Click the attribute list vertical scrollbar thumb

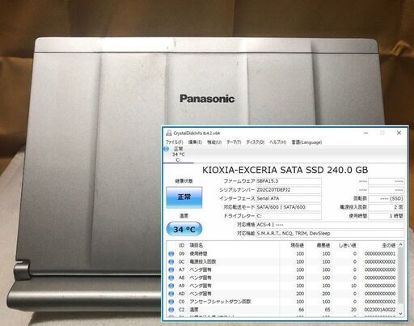(401, 276)
